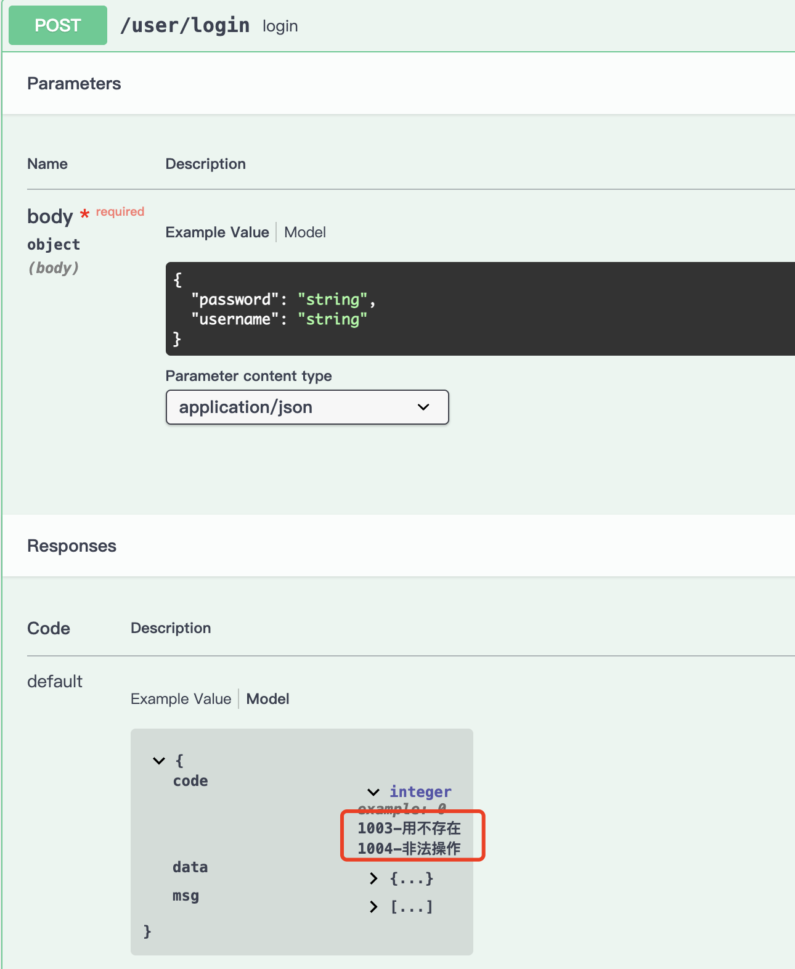This screenshot has height=969, width=795.
Task: Collapse the root model object chevron
Action: [159, 761]
